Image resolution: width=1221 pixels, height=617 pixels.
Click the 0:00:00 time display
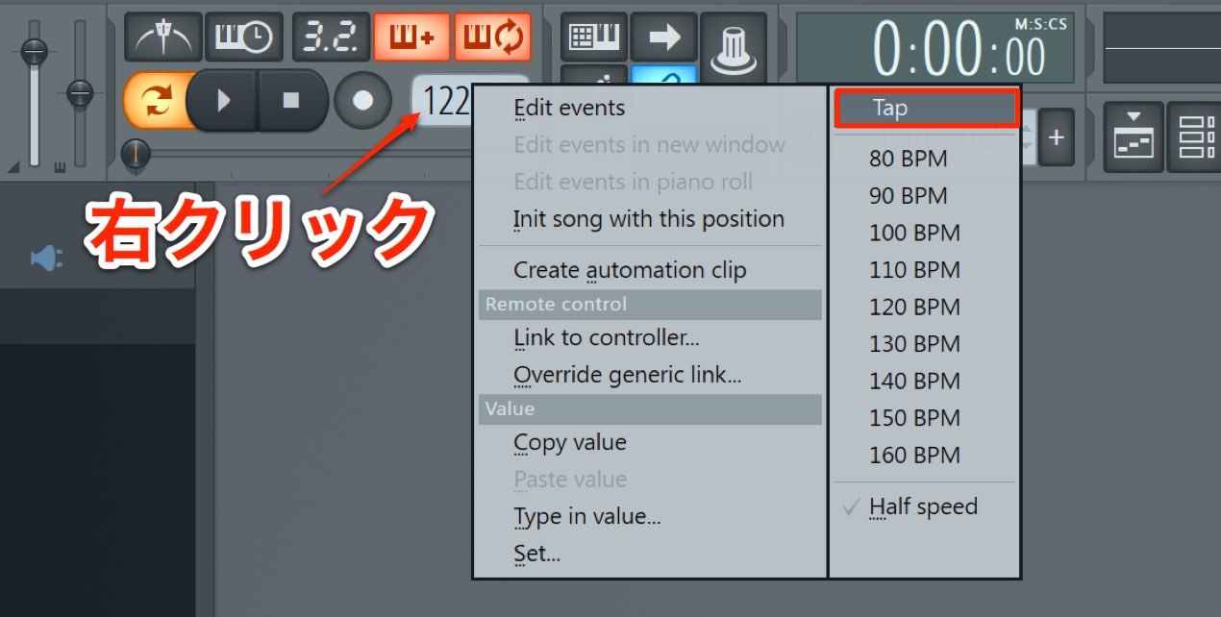click(934, 48)
